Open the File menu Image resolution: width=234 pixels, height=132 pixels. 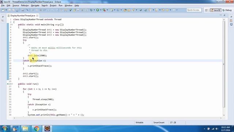(x=3, y=5)
